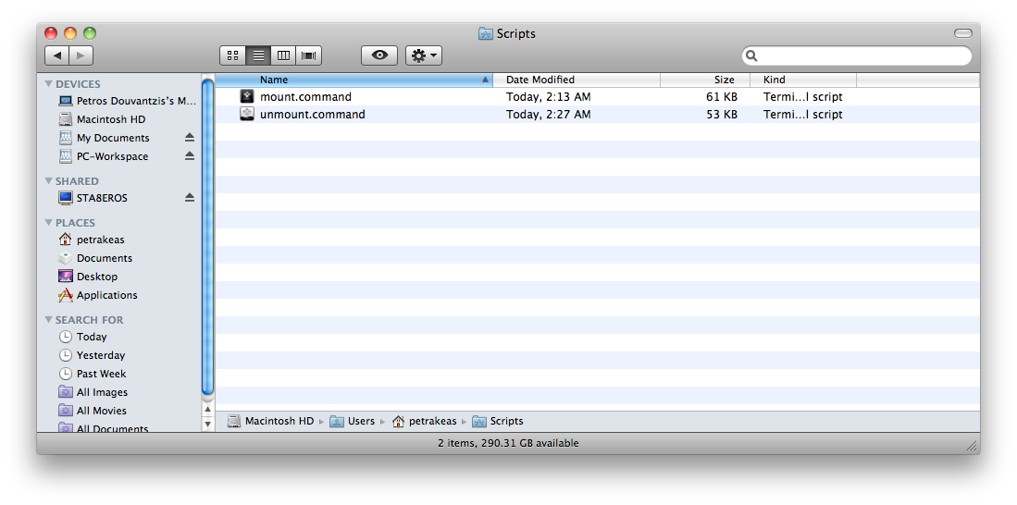
Task: Eject the My Documents volume
Action: click(x=190, y=138)
